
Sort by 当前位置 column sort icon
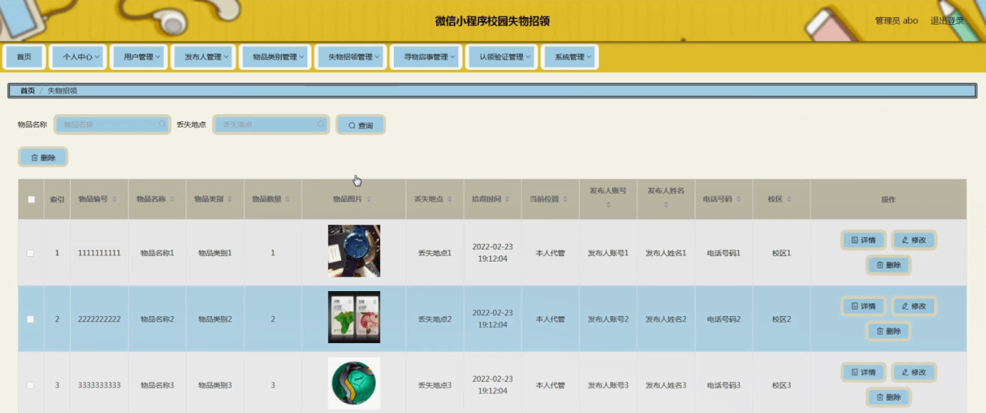point(566,200)
